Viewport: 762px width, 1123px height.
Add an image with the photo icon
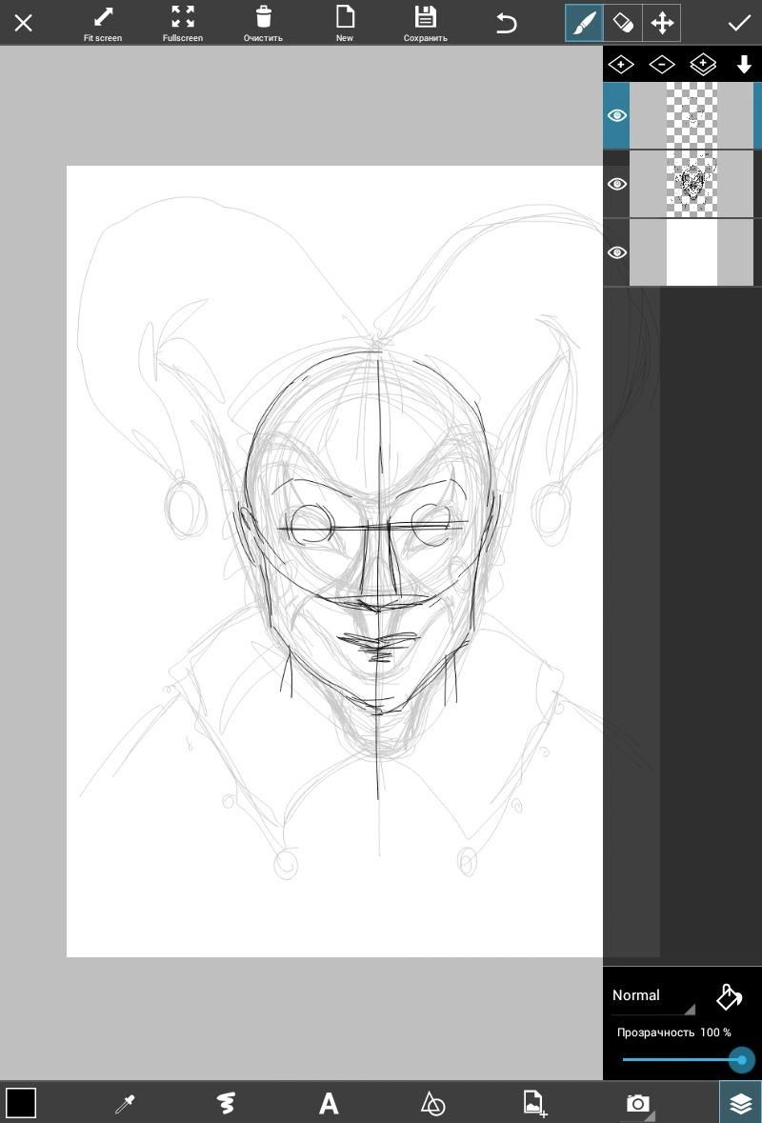(x=534, y=1103)
